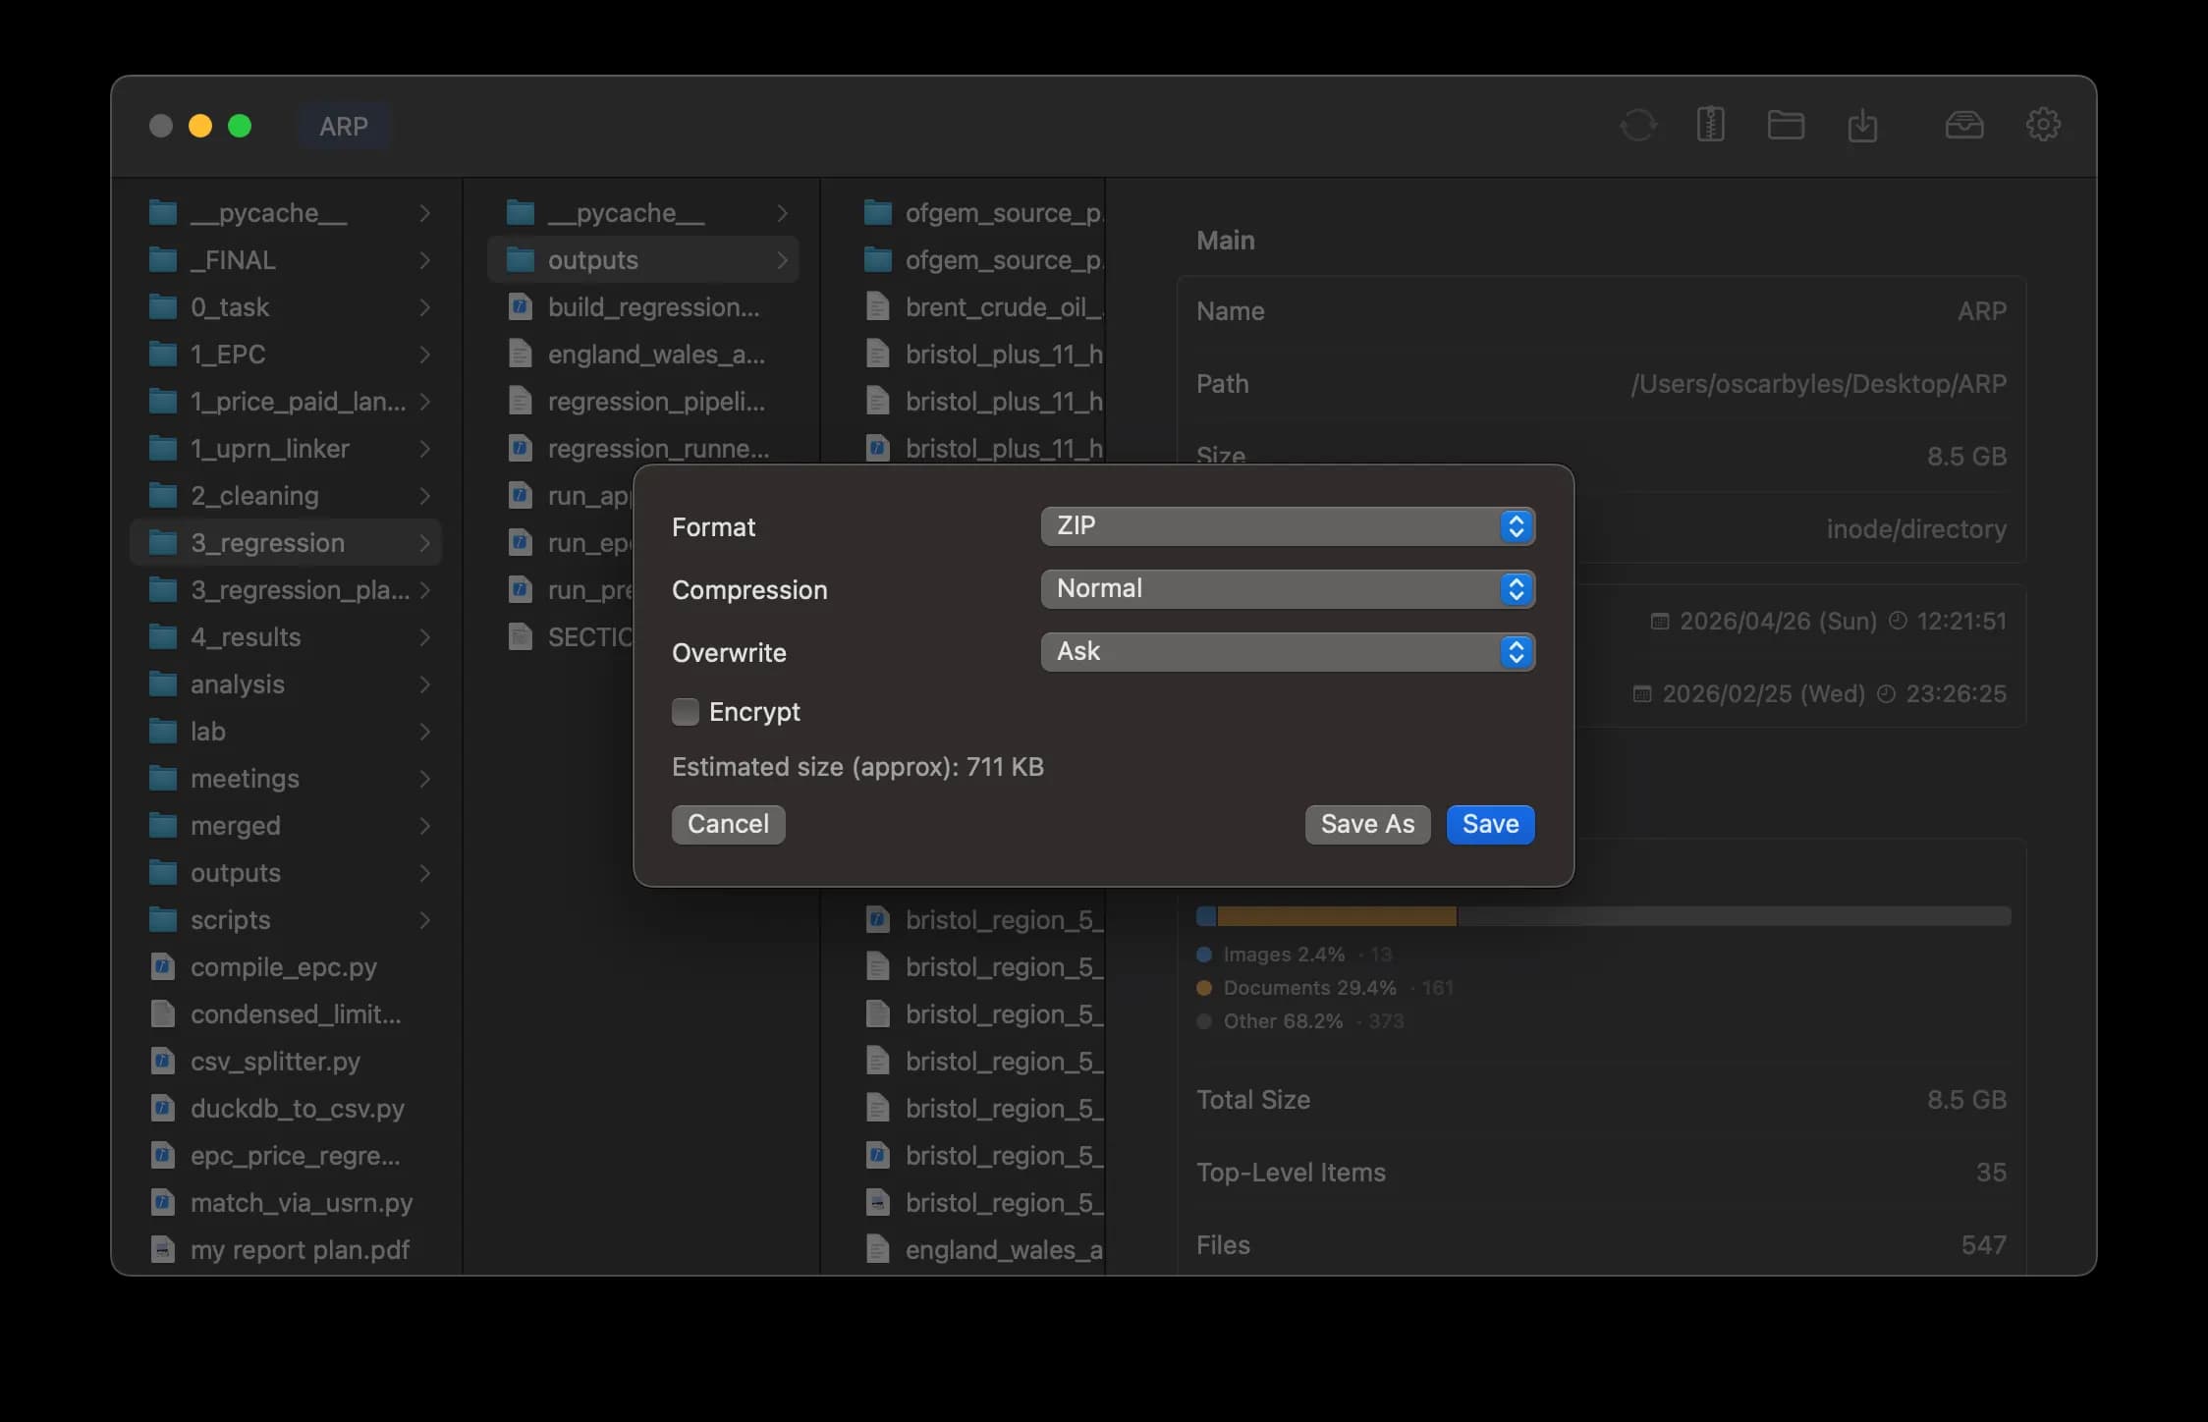The width and height of the screenshot is (2208, 1422).
Task: Click the Cancel button
Action: [x=728, y=825]
